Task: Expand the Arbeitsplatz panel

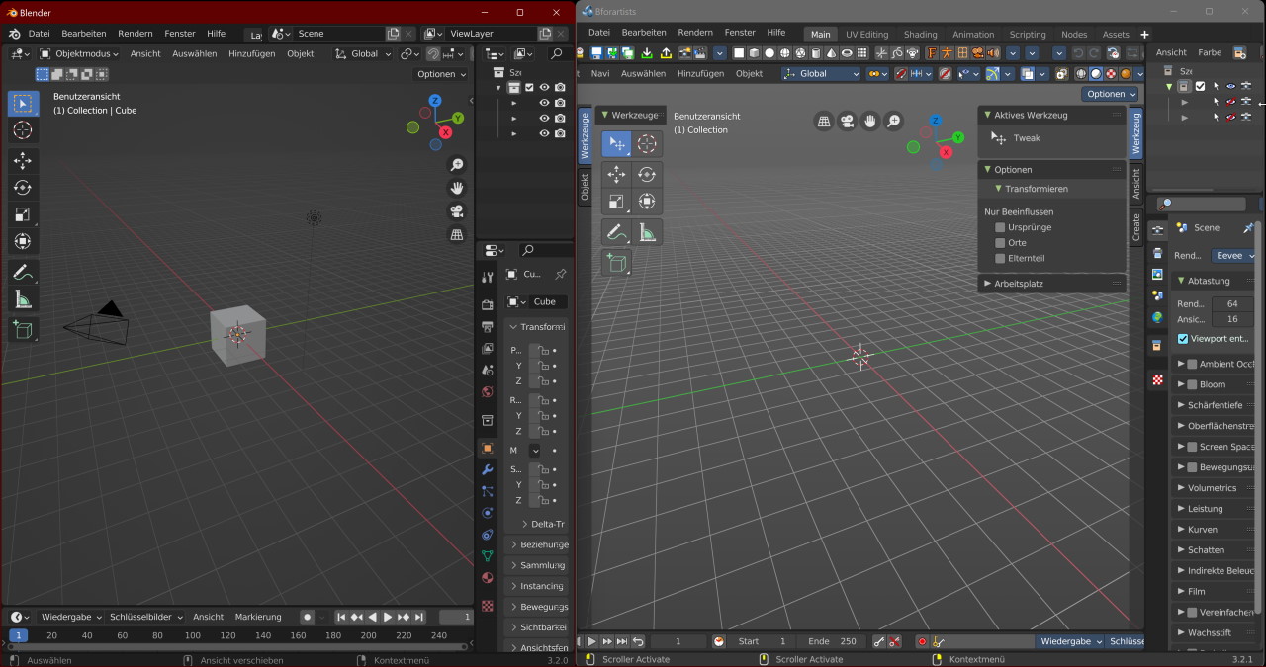Action: point(1019,284)
